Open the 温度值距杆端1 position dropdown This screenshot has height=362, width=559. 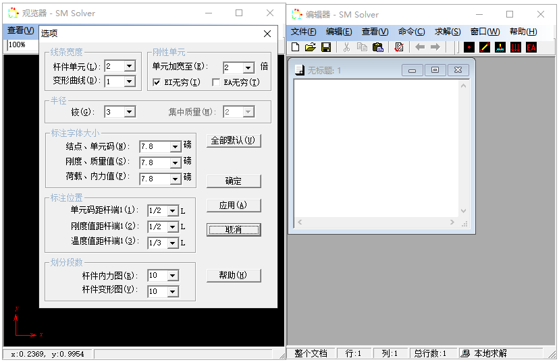pyautogui.click(x=173, y=243)
